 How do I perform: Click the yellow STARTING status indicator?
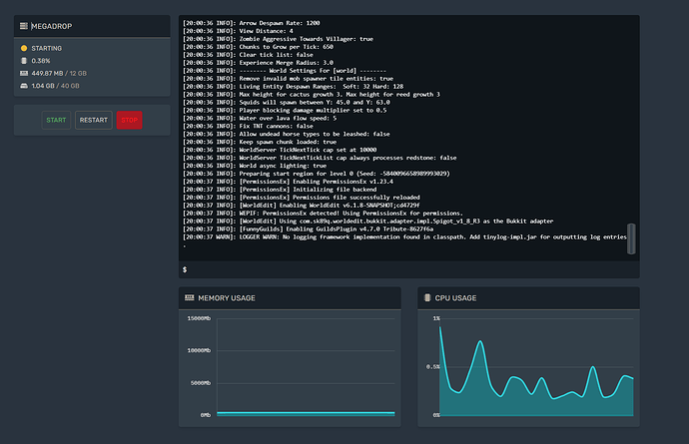click(x=23, y=47)
